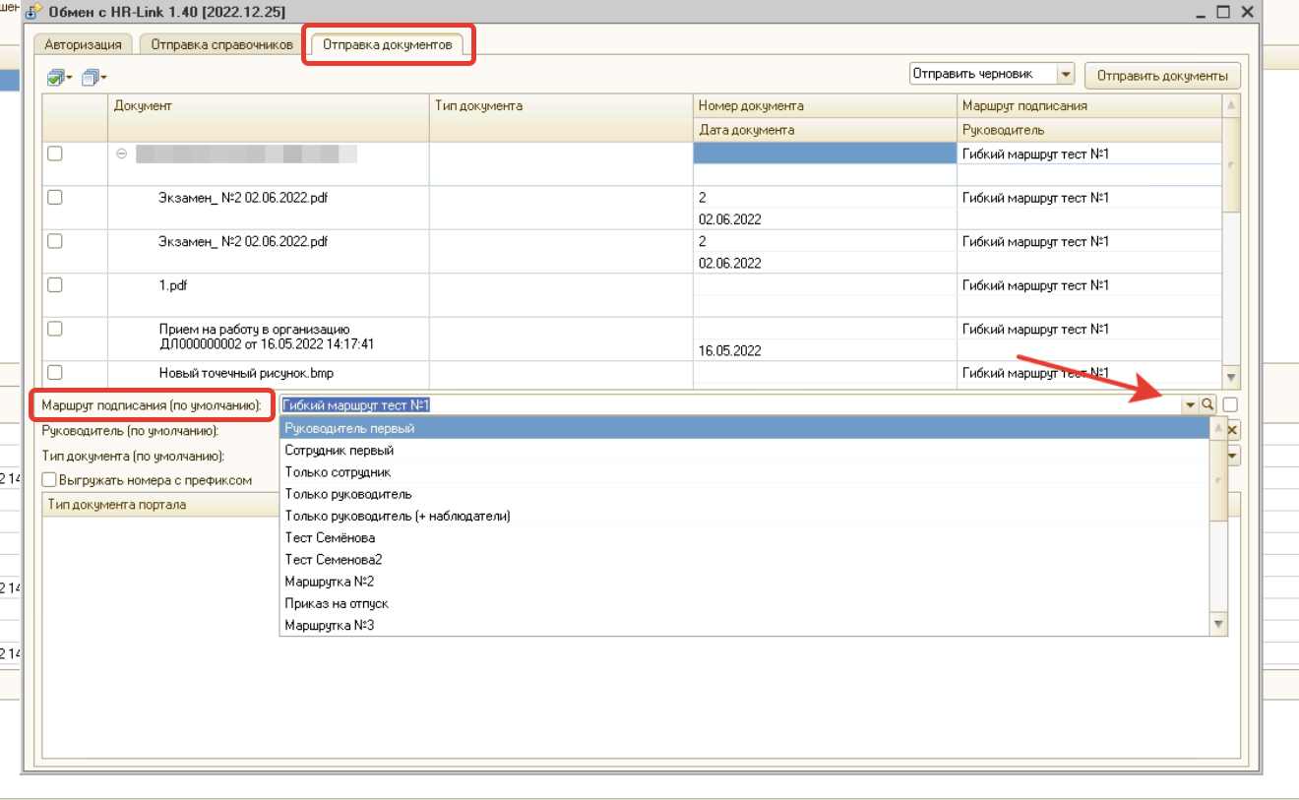This screenshot has height=800, width=1299.
Task: Tick the checkbox of the blurred group row
Action: click(x=55, y=154)
